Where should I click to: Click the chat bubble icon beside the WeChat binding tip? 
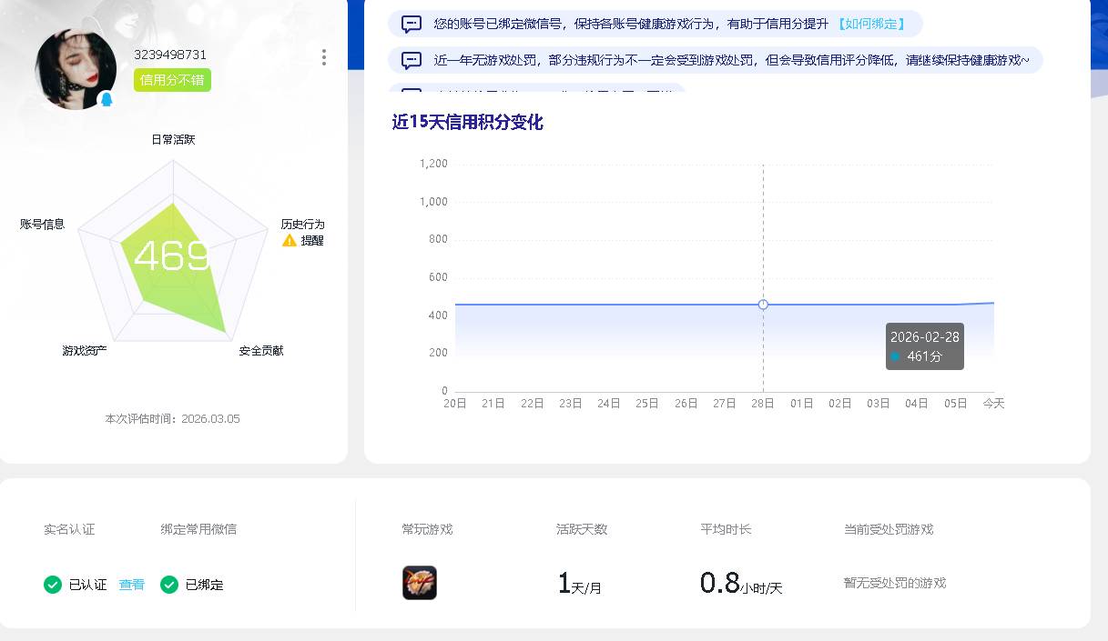(412, 24)
